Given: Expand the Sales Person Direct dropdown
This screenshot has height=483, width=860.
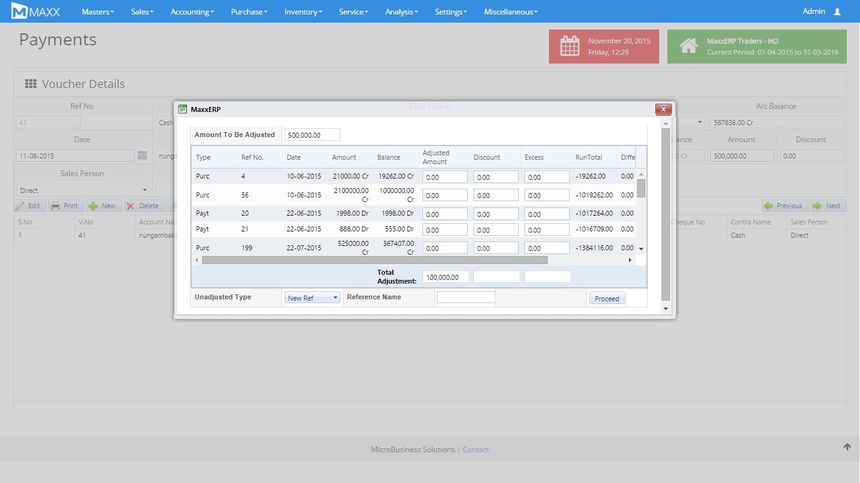Looking at the screenshot, I should pyautogui.click(x=82, y=190).
